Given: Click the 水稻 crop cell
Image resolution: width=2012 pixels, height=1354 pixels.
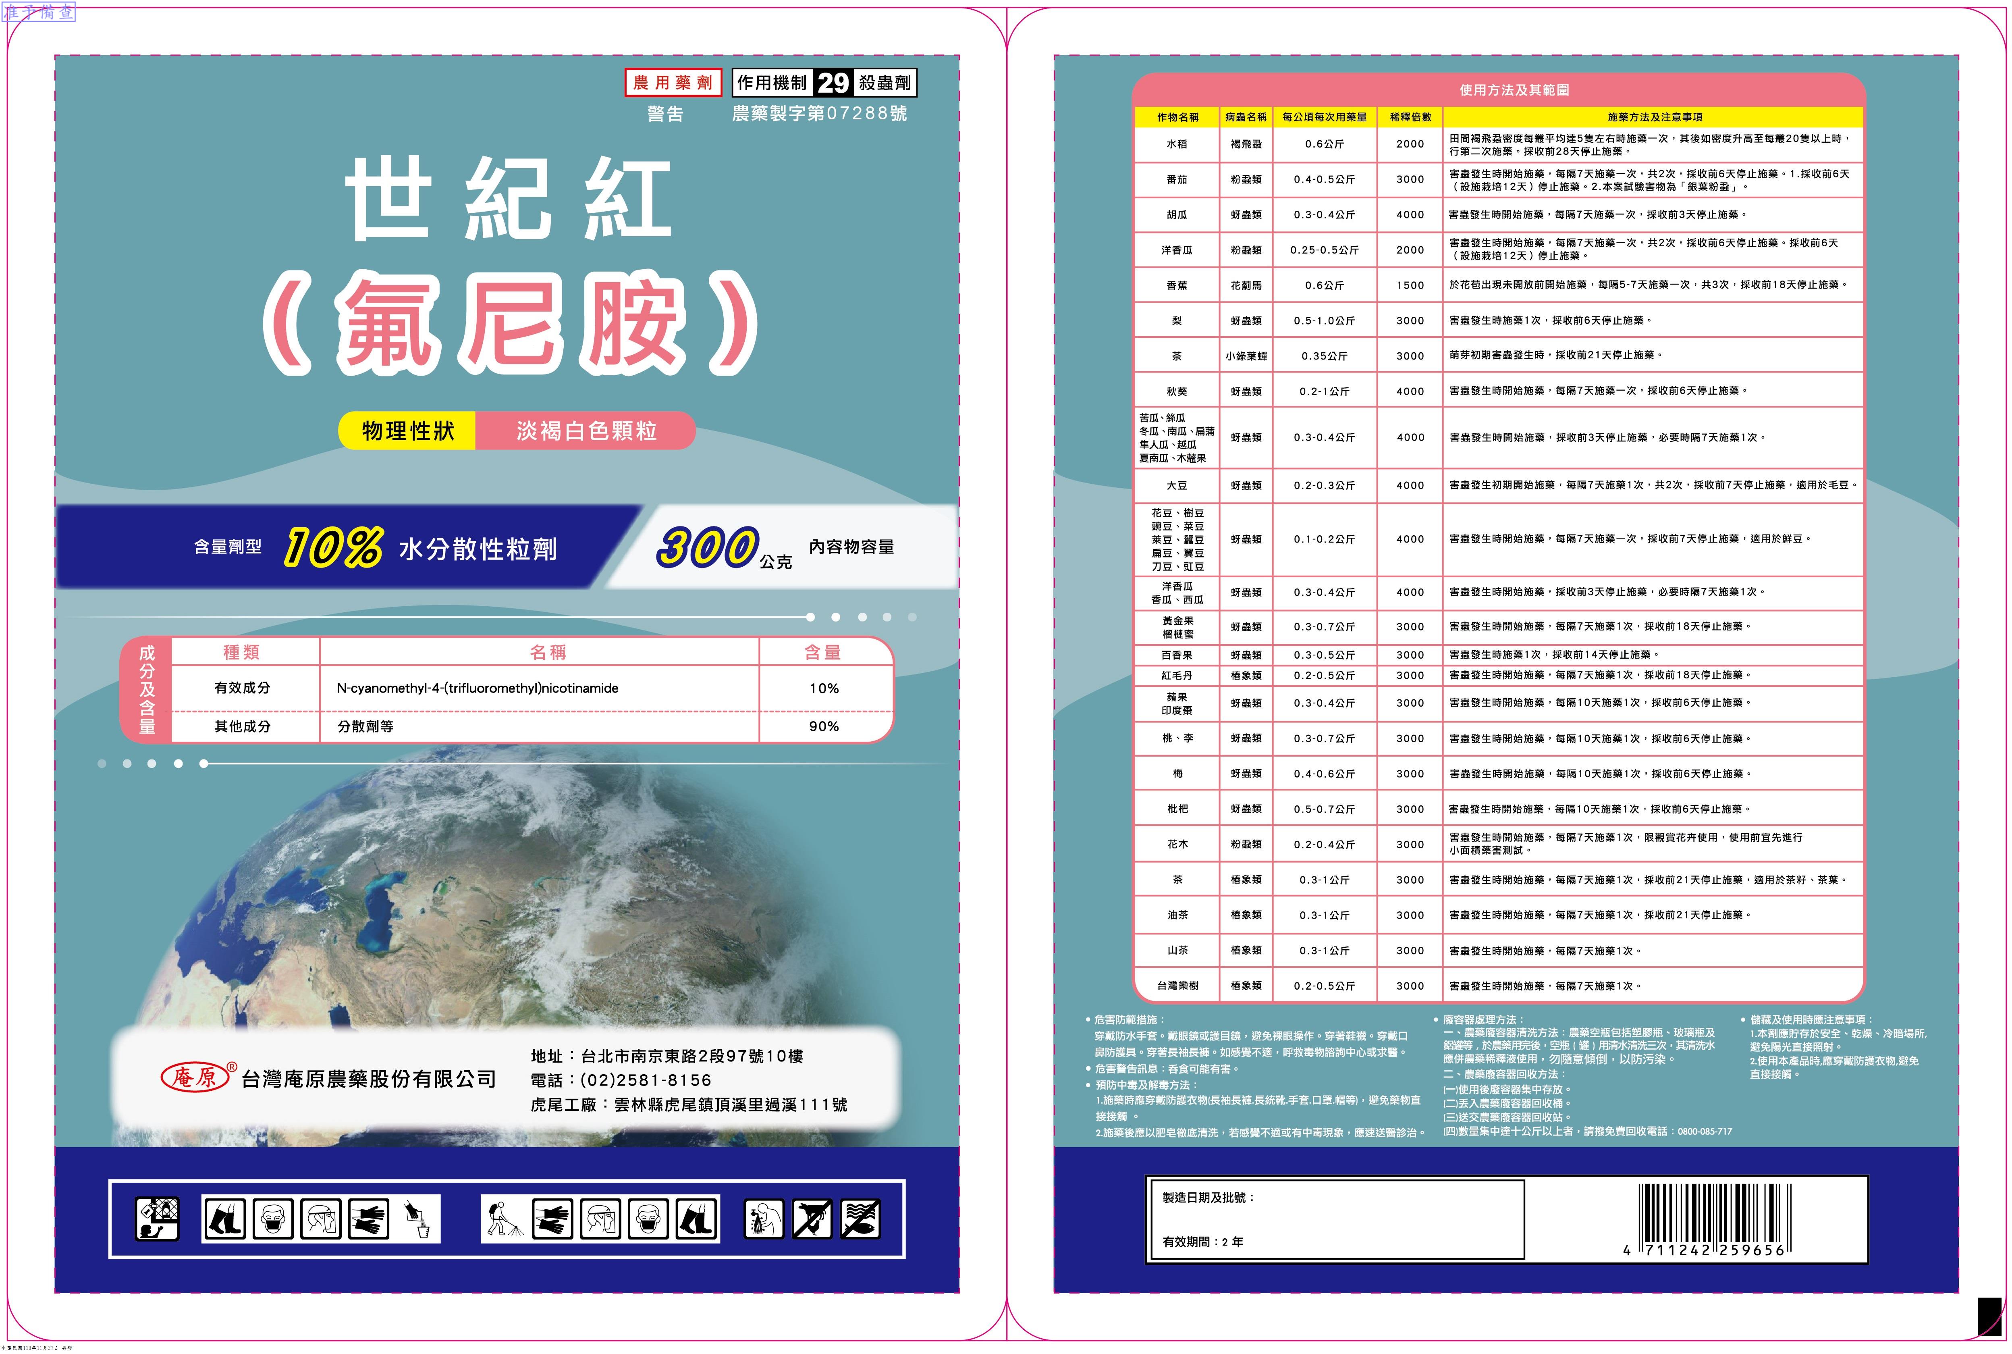Looking at the screenshot, I should tap(1177, 144).
